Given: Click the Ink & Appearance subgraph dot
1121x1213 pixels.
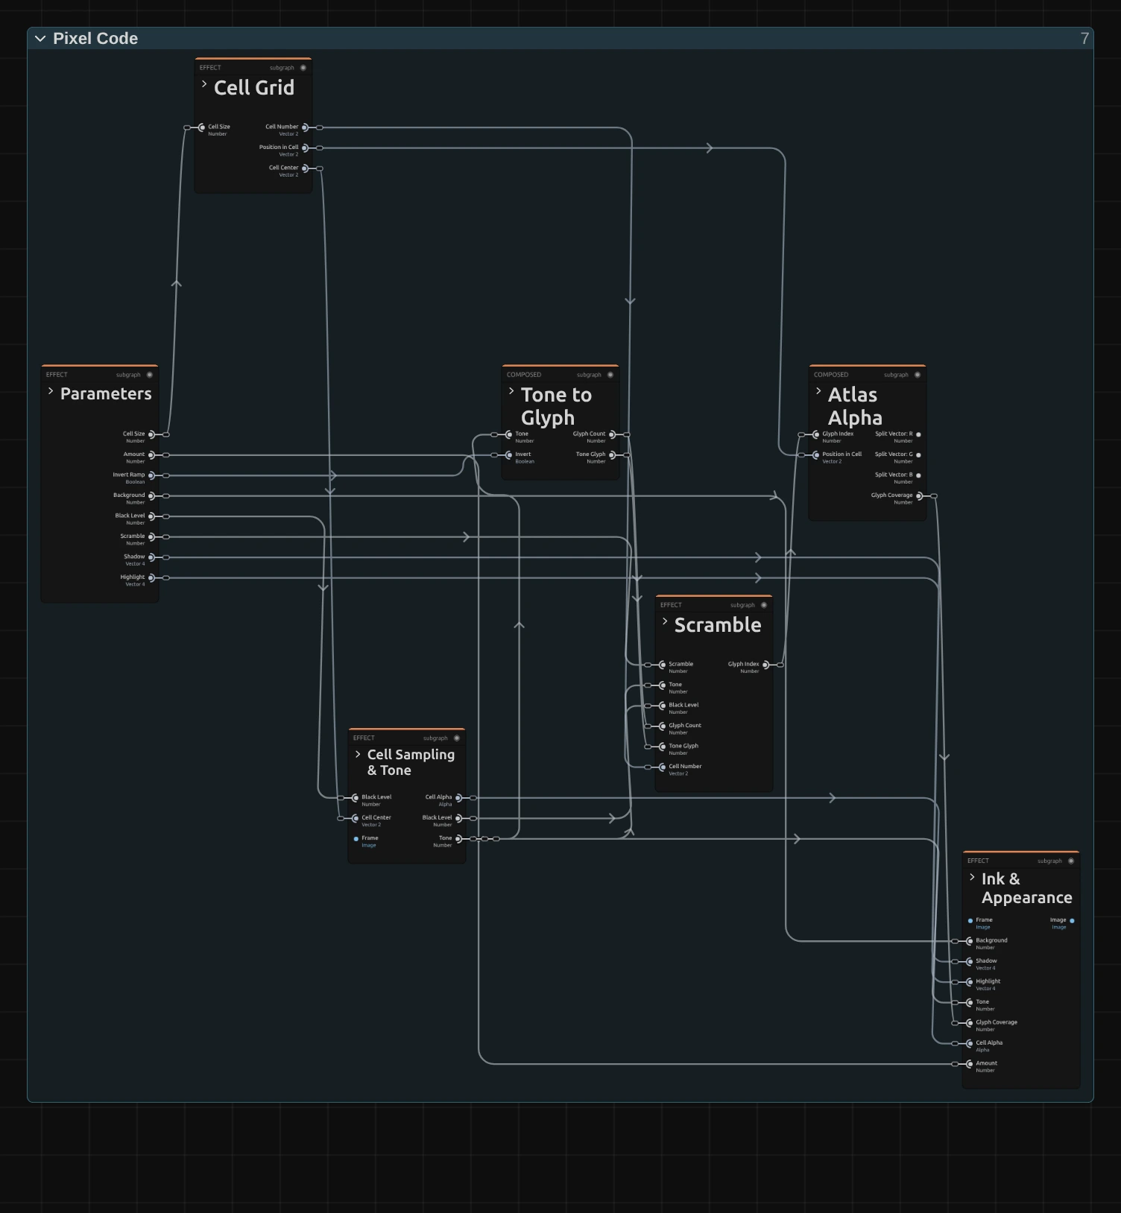Looking at the screenshot, I should [x=1071, y=861].
